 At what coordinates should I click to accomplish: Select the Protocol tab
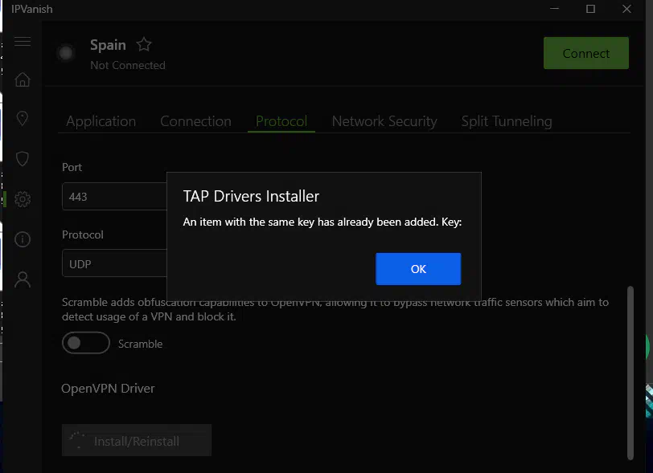click(281, 121)
